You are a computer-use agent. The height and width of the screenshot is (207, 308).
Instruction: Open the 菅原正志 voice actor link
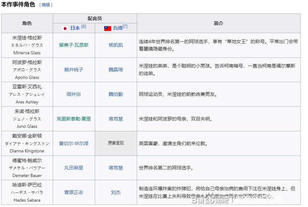tap(74, 192)
